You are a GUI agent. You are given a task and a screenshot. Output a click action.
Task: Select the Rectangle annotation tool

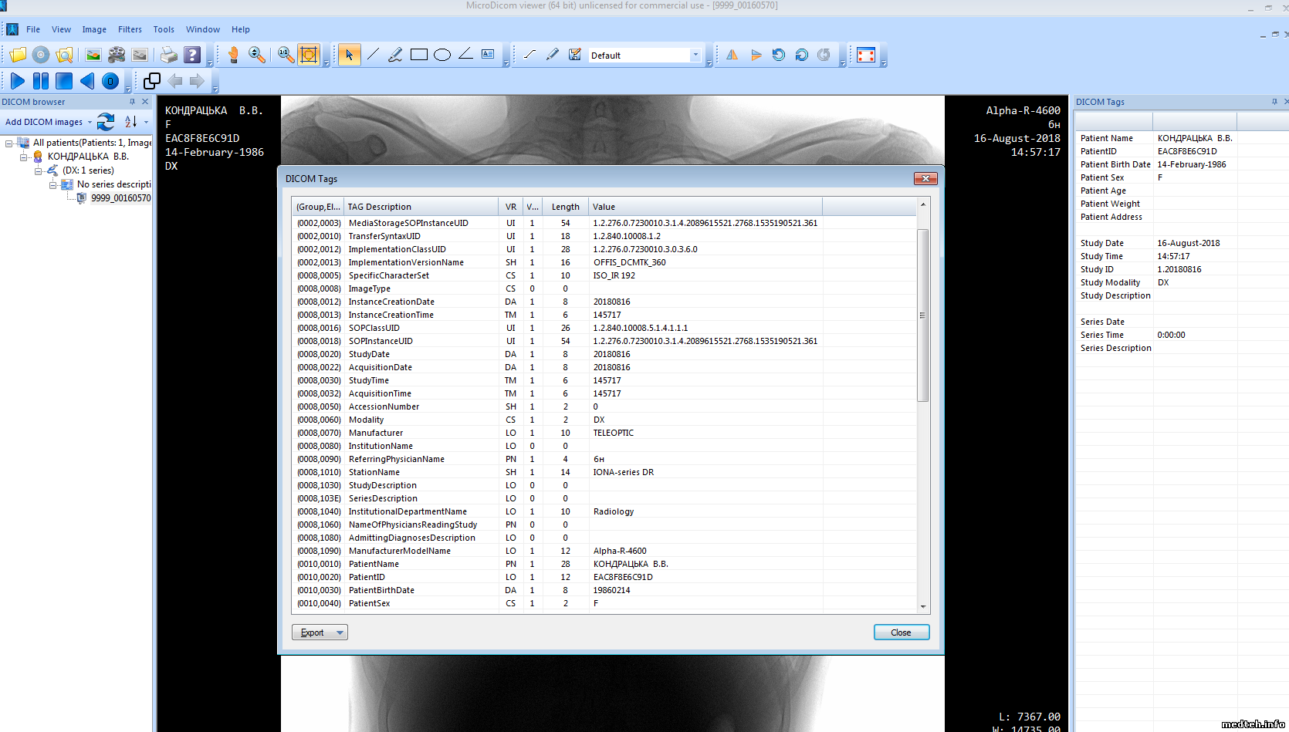point(419,55)
